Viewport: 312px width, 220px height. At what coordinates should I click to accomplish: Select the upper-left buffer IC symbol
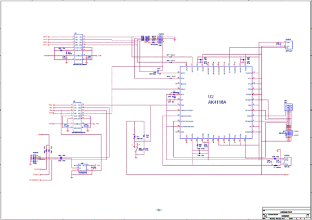(78, 49)
